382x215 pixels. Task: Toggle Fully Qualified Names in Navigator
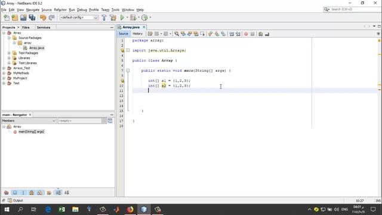(x=49, y=192)
